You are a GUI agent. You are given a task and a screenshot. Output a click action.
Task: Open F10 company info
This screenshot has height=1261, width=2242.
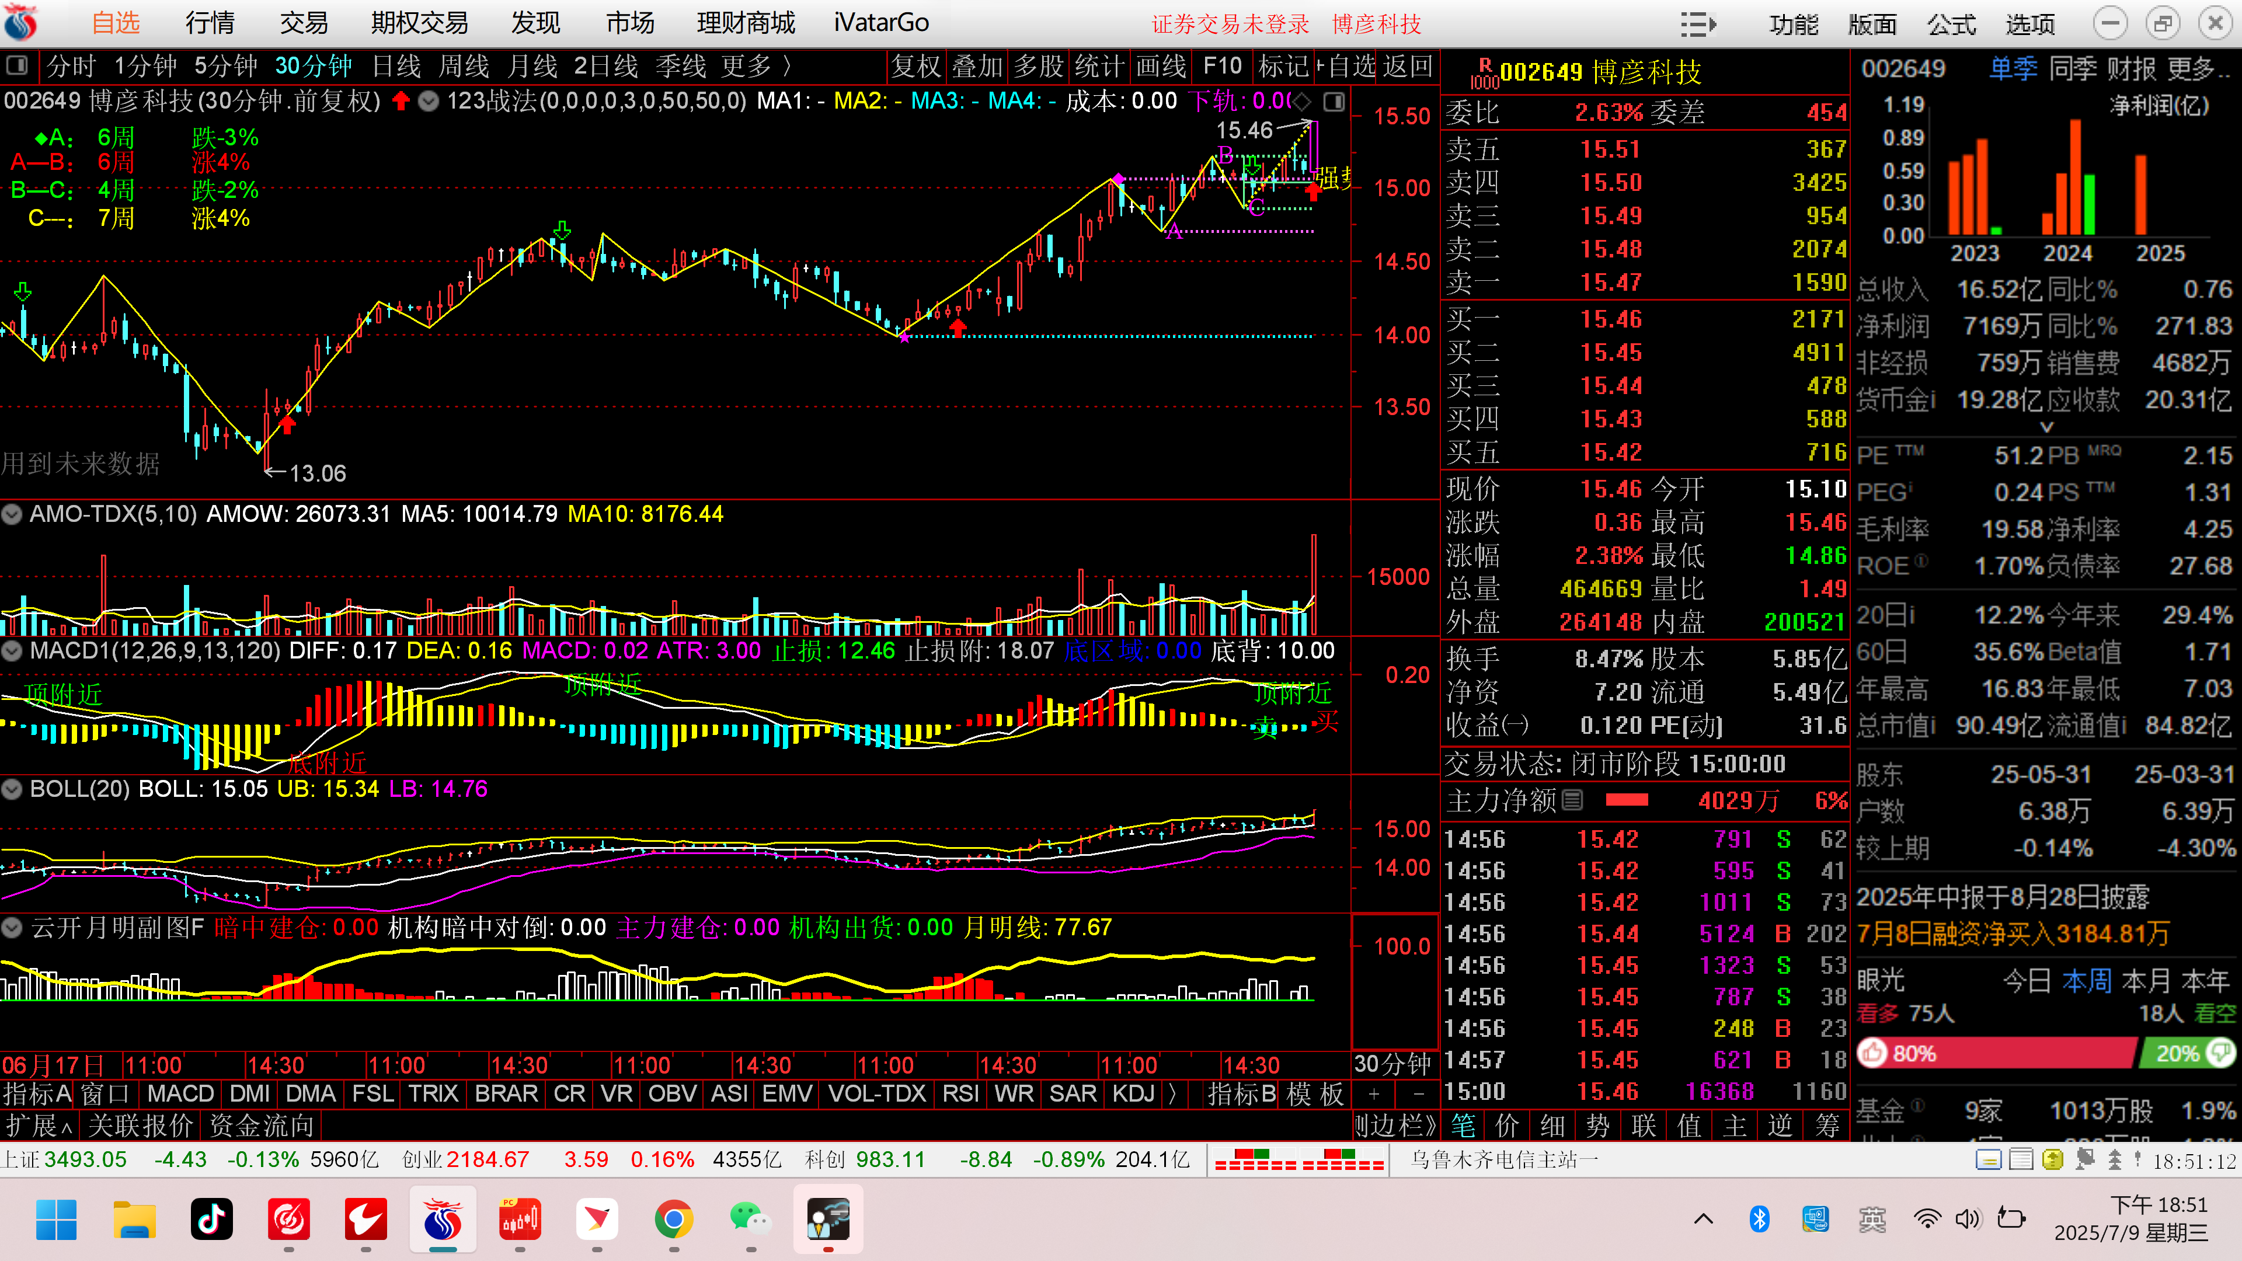tap(1222, 66)
